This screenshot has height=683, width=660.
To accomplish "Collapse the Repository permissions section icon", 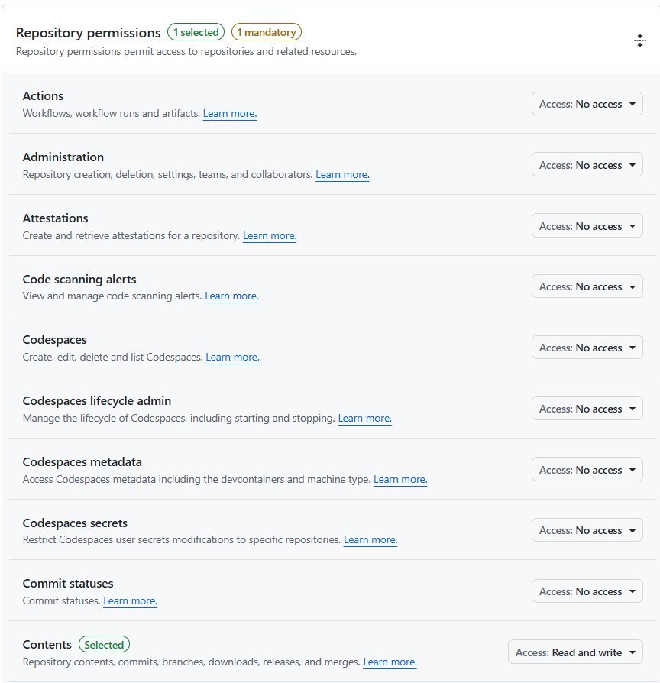I will [x=639, y=40].
